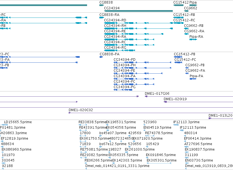The image size is (233, 170).
Task: Click EST IP12113.5prime
Action: (193, 128)
